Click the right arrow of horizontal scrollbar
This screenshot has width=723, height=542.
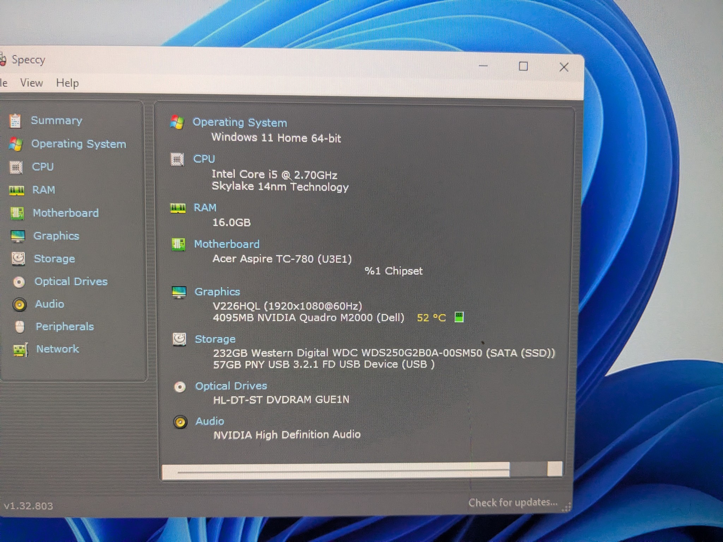click(x=555, y=469)
